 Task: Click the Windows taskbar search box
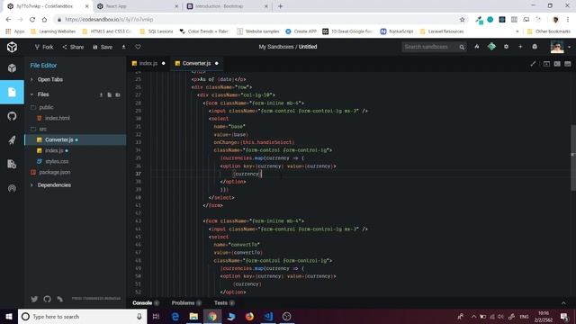[82, 316]
